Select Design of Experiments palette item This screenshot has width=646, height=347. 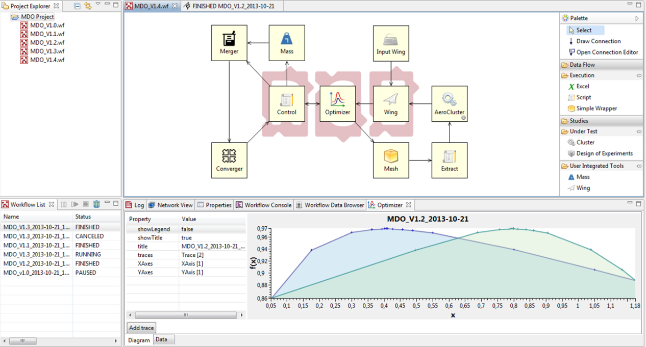coord(604,153)
